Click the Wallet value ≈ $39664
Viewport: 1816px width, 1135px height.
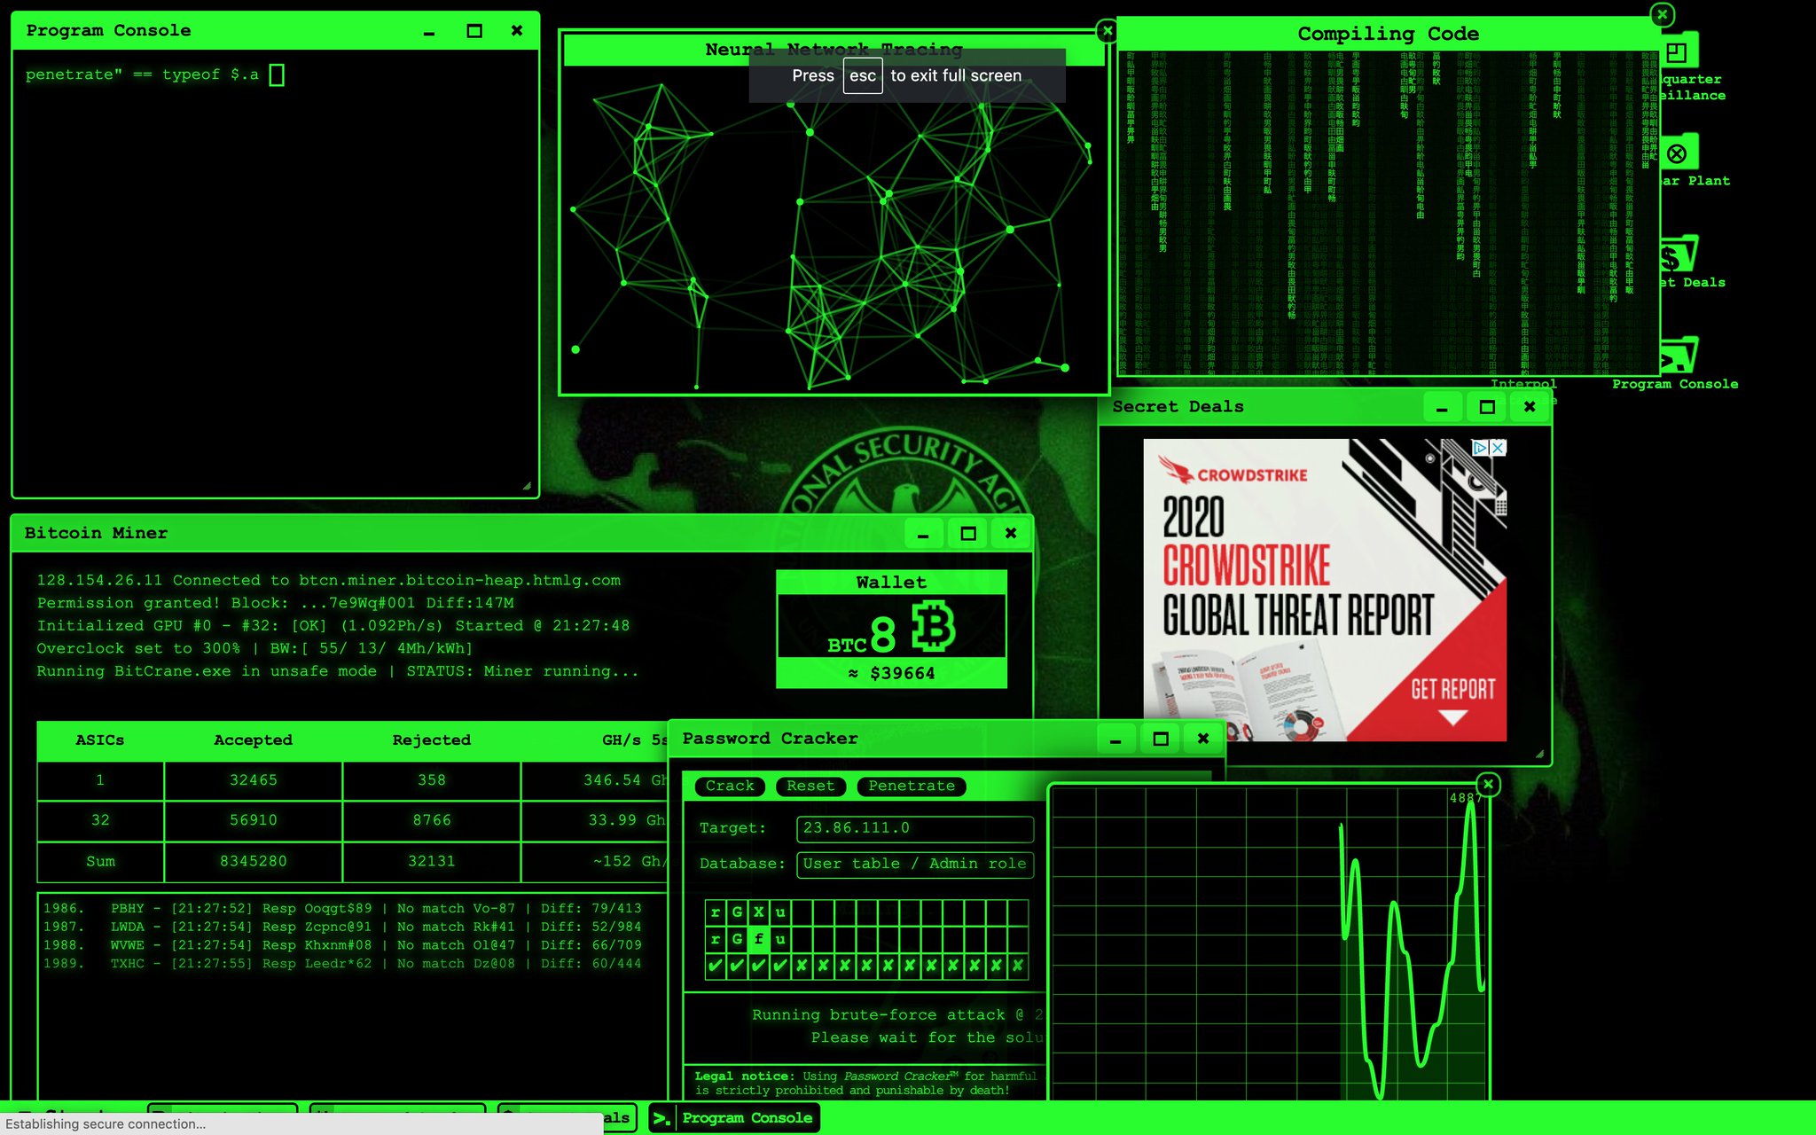coord(891,673)
